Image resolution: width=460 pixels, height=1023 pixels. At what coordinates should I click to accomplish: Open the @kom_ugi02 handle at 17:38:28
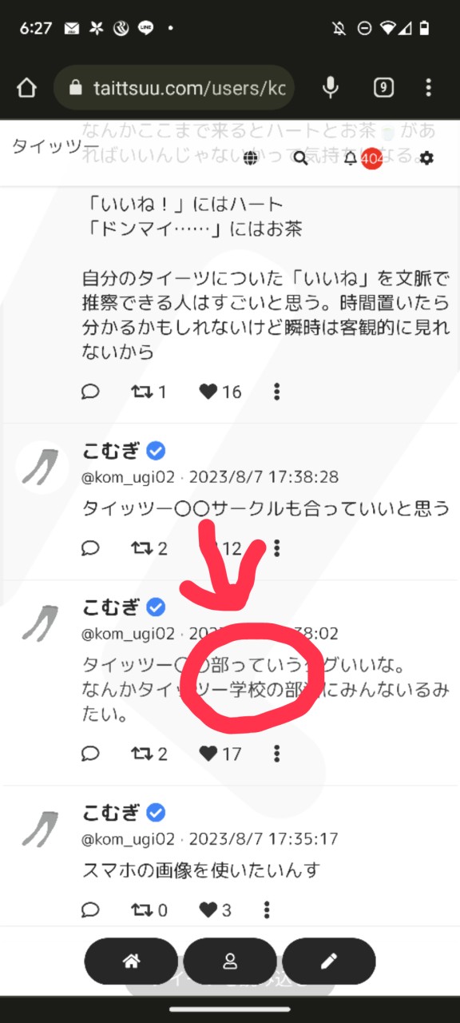pyautogui.click(x=129, y=477)
